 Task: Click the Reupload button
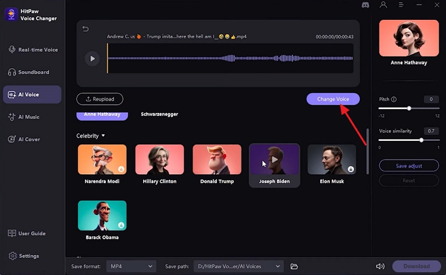pos(100,99)
